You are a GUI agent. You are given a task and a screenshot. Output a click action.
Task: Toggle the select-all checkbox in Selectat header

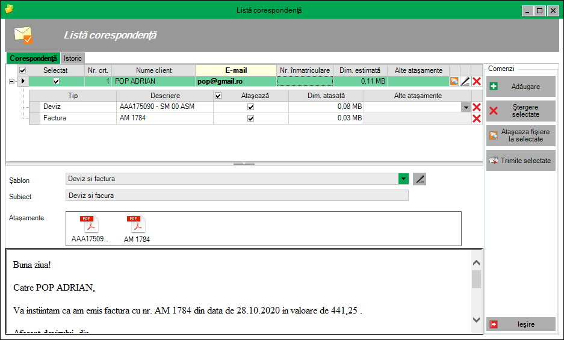[x=22, y=70]
